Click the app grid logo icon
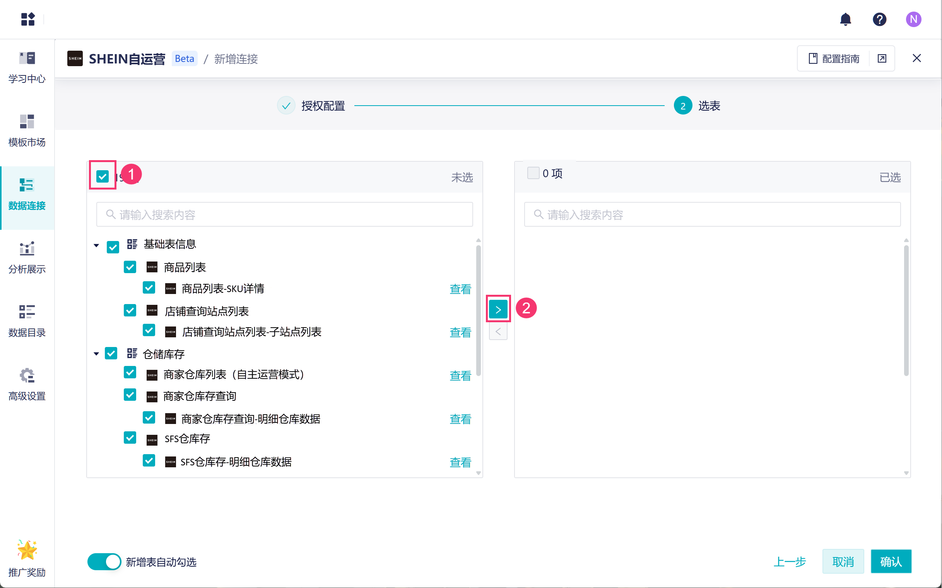 (27, 19)
